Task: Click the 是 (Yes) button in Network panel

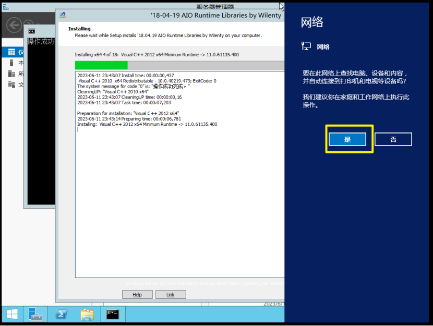Action: pos(347,139)
